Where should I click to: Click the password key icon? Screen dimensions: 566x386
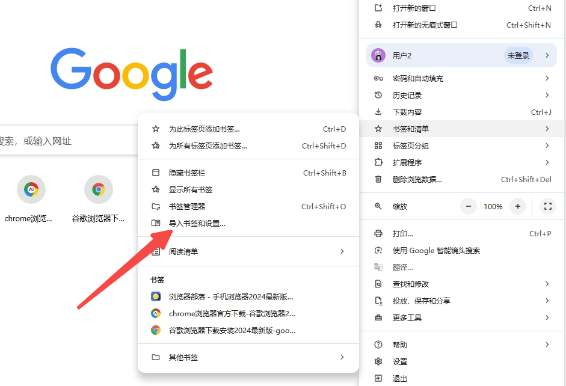click(x=378, y=78)
